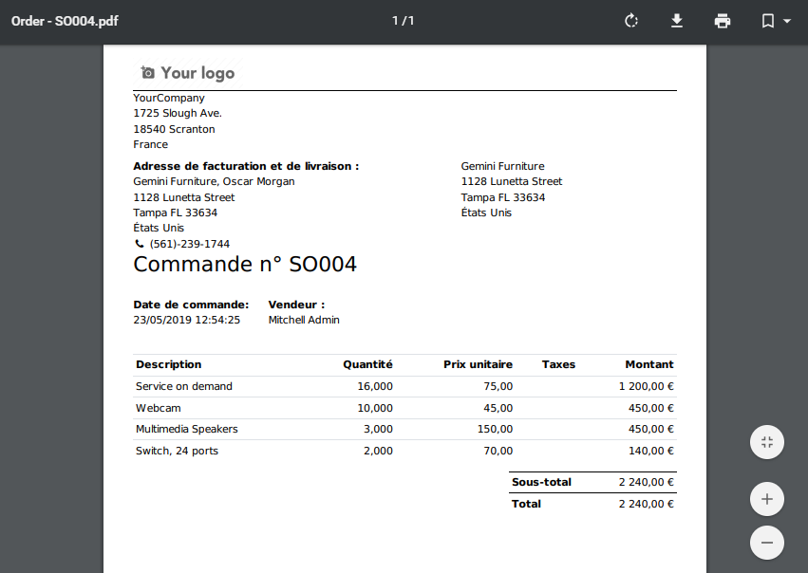This screenshot has height=573, width=808.
Task: Print the order document
Action: click(x=723, y=21)
